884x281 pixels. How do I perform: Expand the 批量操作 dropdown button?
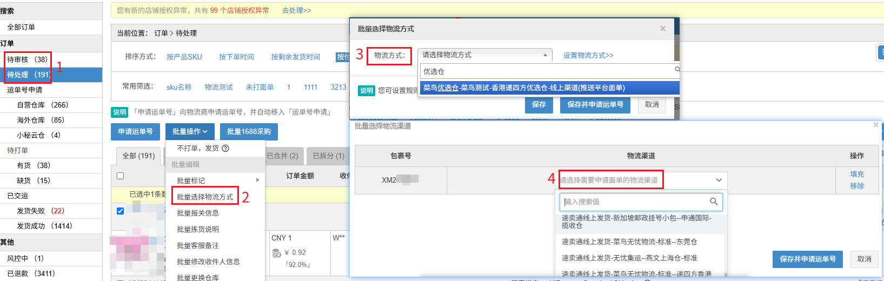tap(190, 131)
